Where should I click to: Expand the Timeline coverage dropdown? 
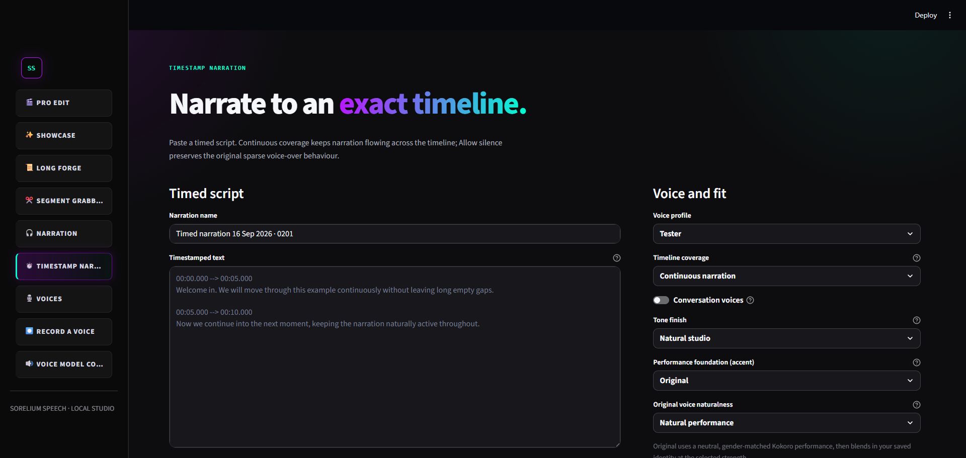[786, 276]
